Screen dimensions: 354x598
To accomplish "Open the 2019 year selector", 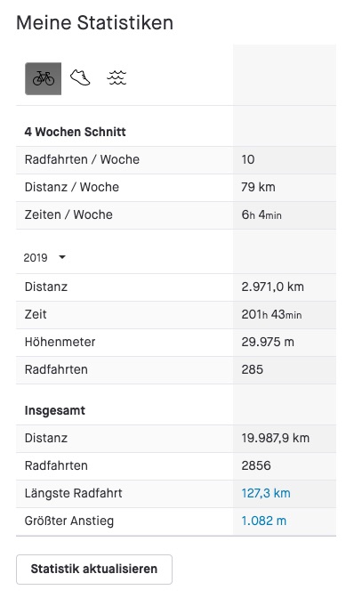I will pyautogui.click(x=44, y=257).
